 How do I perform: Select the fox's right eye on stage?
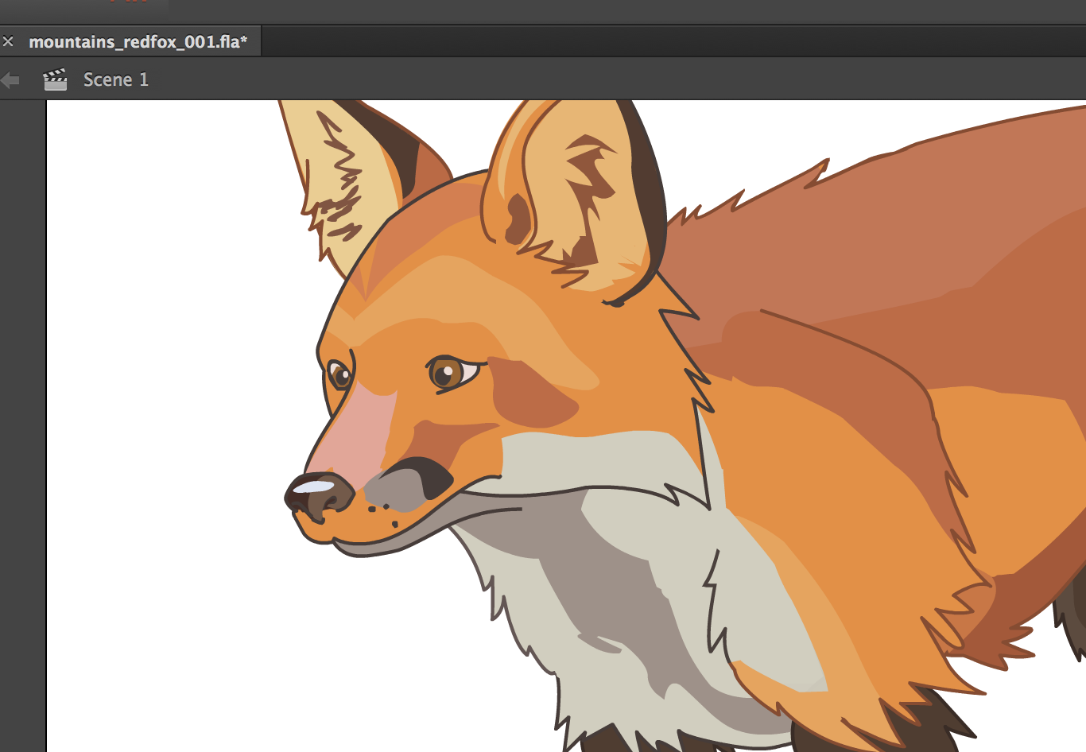[453, 373]
